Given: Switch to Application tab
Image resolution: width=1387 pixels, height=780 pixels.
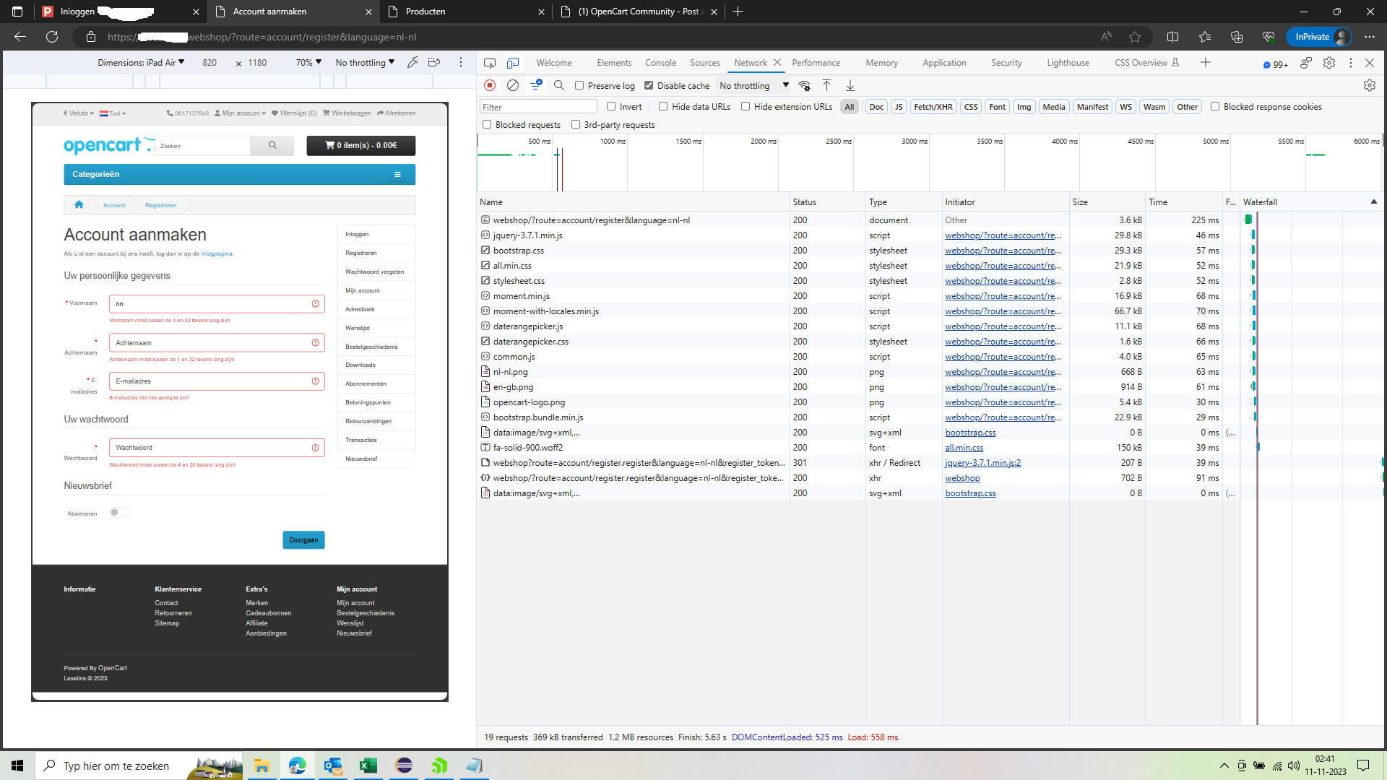Looking at the screenshot, I should (944, 63).
